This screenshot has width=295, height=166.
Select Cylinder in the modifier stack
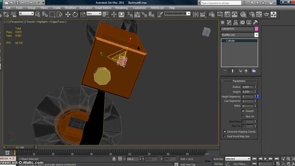pyautogui.click(x=239, y=41)
